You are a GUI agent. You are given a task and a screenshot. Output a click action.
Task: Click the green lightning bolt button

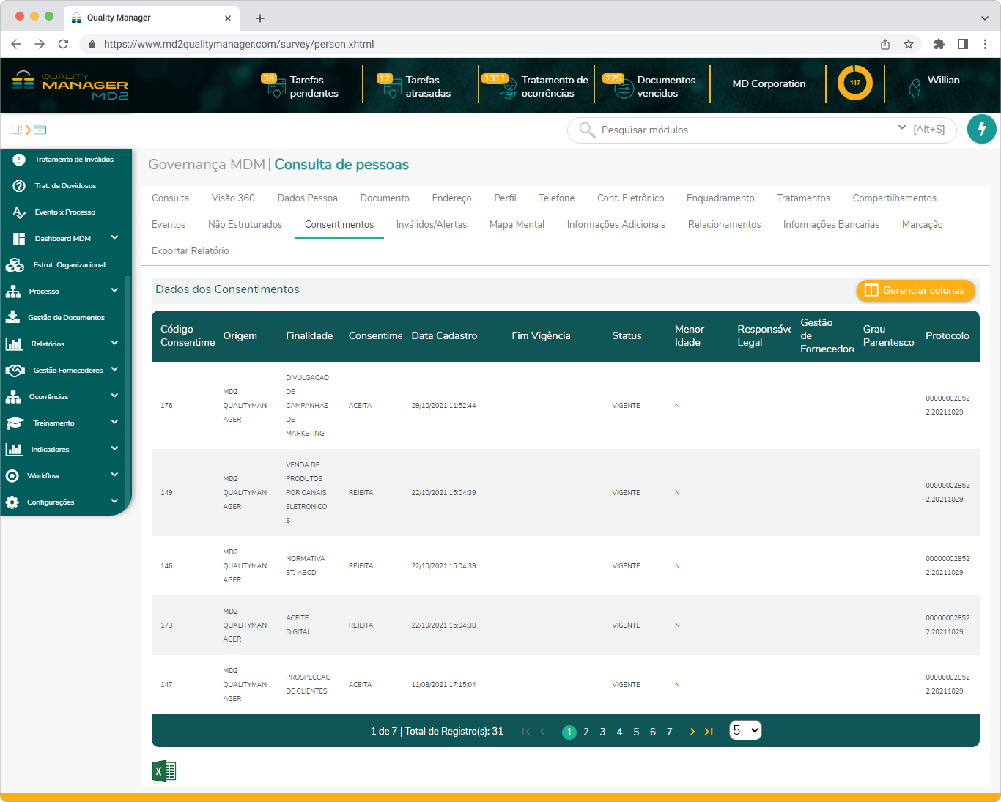981,129
